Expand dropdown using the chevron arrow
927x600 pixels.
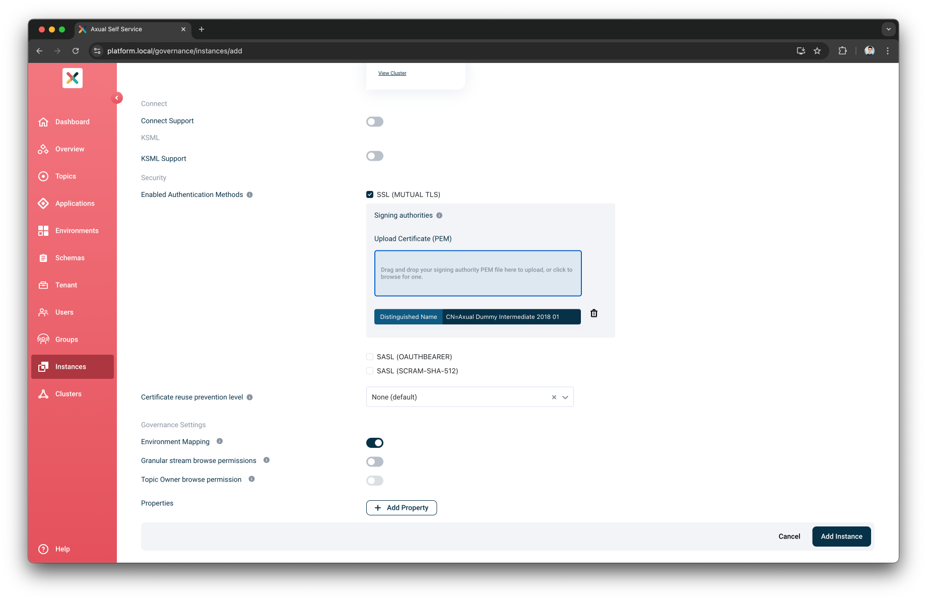[x=565, y=397]
